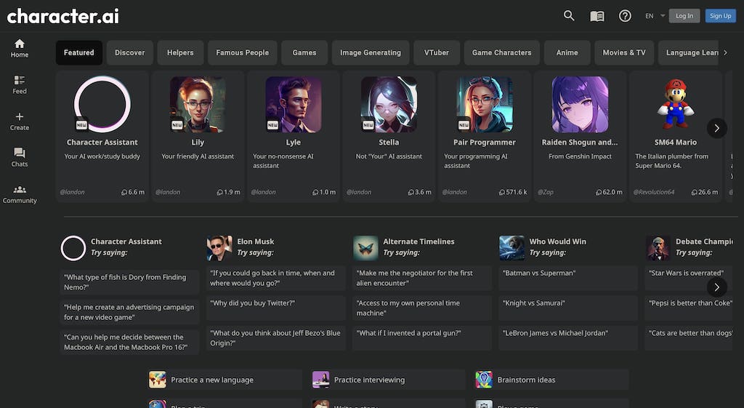
Task: Switch to the Discover tab
Action: point(129,53)
